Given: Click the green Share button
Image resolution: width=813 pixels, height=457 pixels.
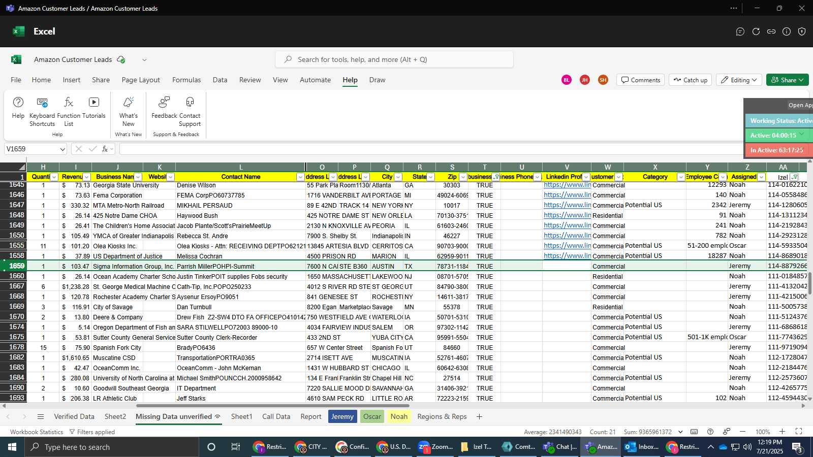Looking at the screenshot, I should click(x=788, y=80).
